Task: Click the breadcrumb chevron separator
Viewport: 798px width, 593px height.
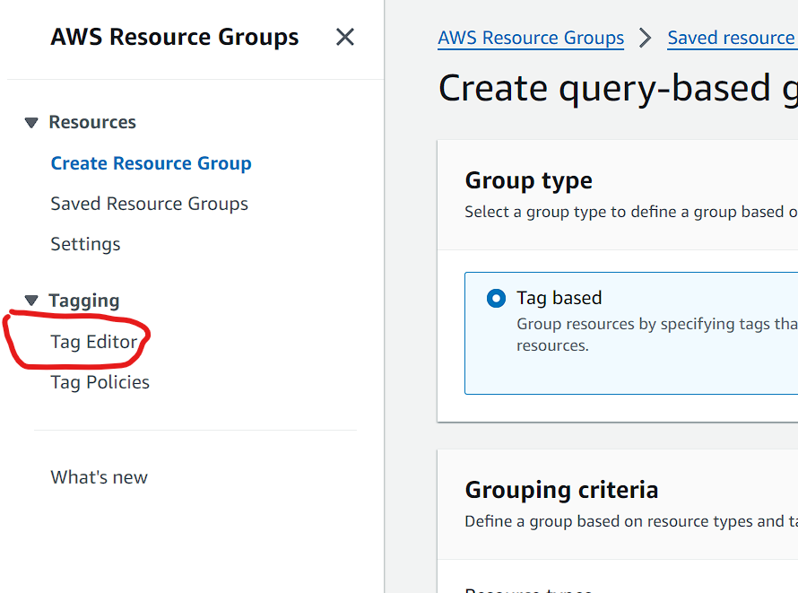Action: tap(646, 38)
